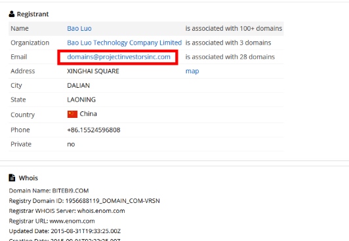The height and width of the screenshot is (241, 349).
Task: Click the Private value 'no'
Action: 71,144
